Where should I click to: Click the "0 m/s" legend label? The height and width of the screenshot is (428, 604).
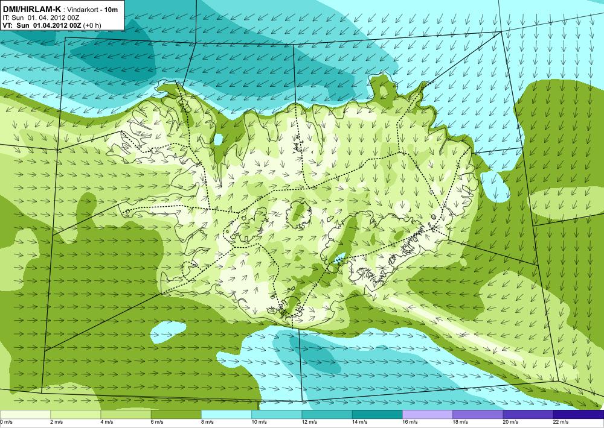pos(7,422)
